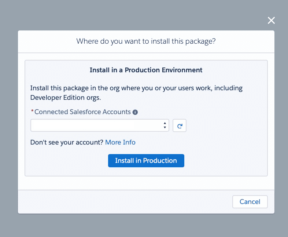288x237 pixels.
Task: Cancel the package installation dialog
Action: [x=250, y=202]
